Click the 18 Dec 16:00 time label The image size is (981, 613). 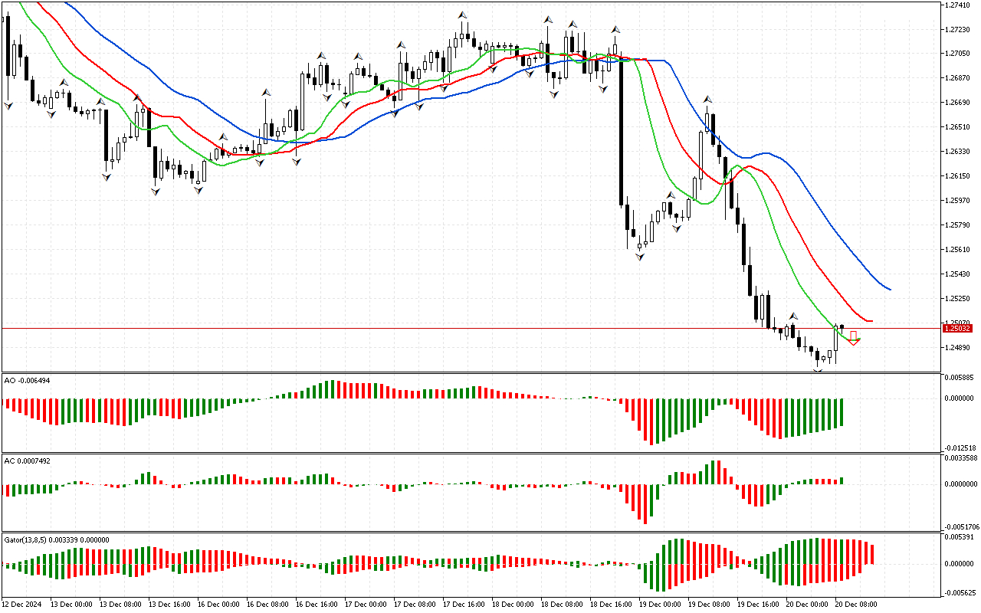[611, 605]
